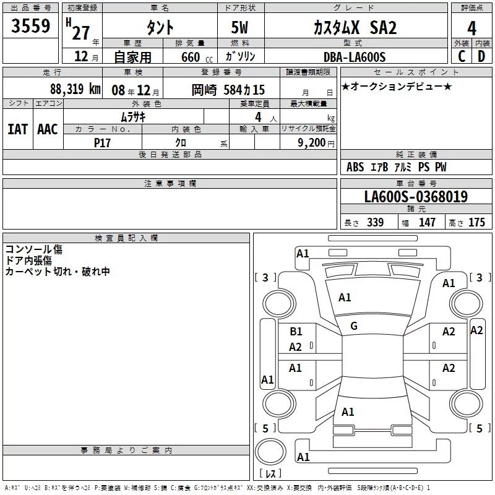The image size is (495, 495).
Task: Click the air conditioner value AAC
Action: (x=48, y=129)
